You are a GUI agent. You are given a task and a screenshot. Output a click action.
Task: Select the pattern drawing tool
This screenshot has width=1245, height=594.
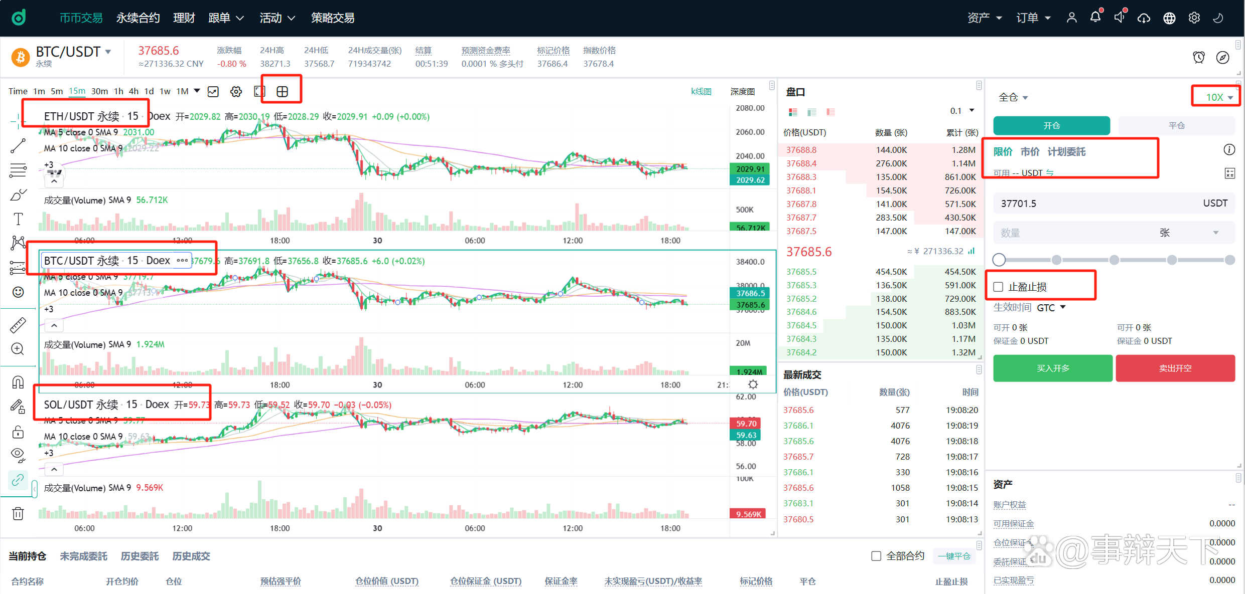tap(18, 243)
